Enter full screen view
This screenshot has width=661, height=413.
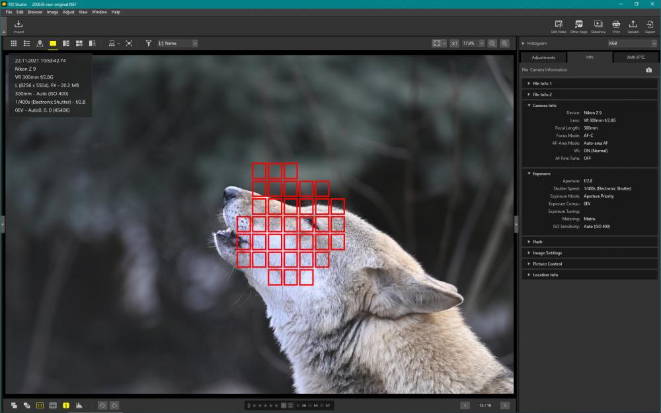pos(129,44)
